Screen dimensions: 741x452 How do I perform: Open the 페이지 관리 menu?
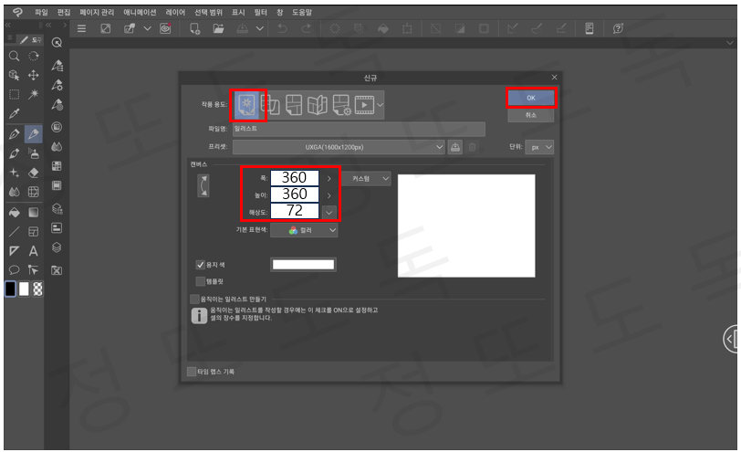(x=97, y=12)
